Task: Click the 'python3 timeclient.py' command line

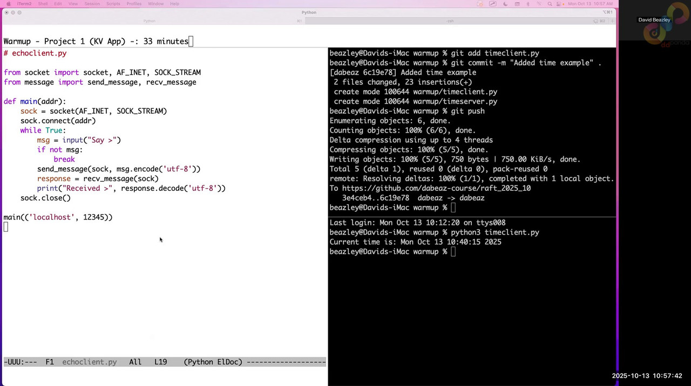Action: pyautogui.click(x=434, y=232)
